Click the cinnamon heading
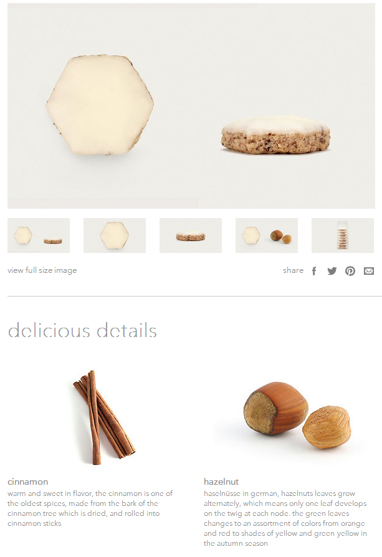The height and width of the screenshot is (557, 382). (x=27, y=482)
